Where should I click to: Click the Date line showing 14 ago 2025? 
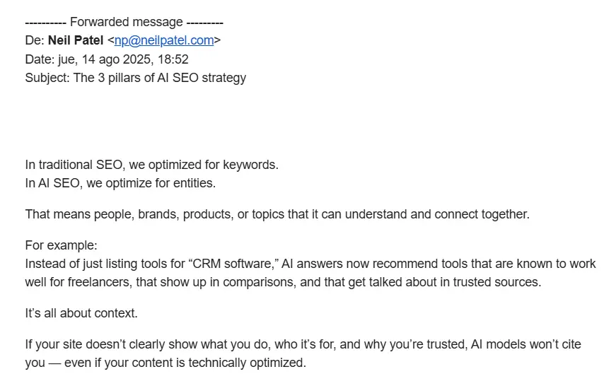(x=107, y=59)
